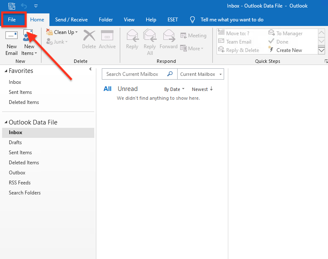This screenshot has width=328, height=259.
Task: Collapse the Favorites section
Action: [6, 71]
